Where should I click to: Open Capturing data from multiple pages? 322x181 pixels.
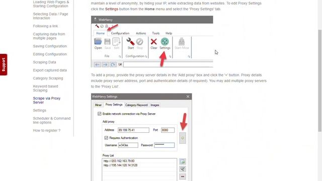coord(49,36)
